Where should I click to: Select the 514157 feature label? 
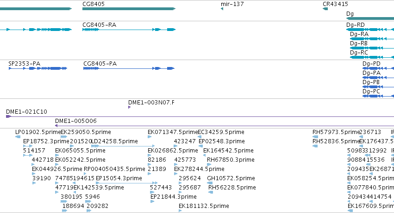[x=34, y=151]
